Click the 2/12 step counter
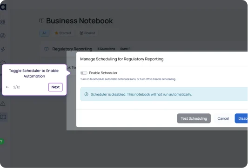 [16, 87]
